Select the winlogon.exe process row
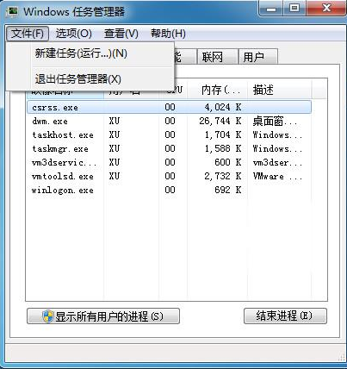 [x=169, y=191]
